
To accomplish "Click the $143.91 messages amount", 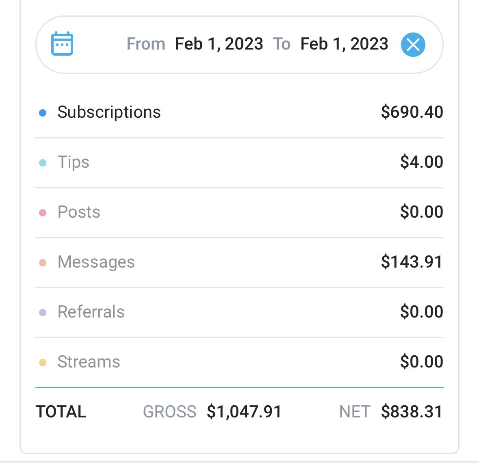I will pyautogui.click(x=412, y=262).
